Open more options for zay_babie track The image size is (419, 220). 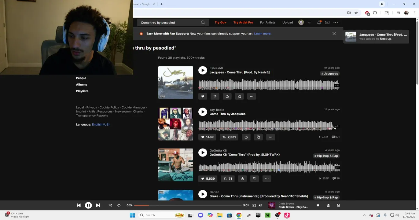coord(270,137)
